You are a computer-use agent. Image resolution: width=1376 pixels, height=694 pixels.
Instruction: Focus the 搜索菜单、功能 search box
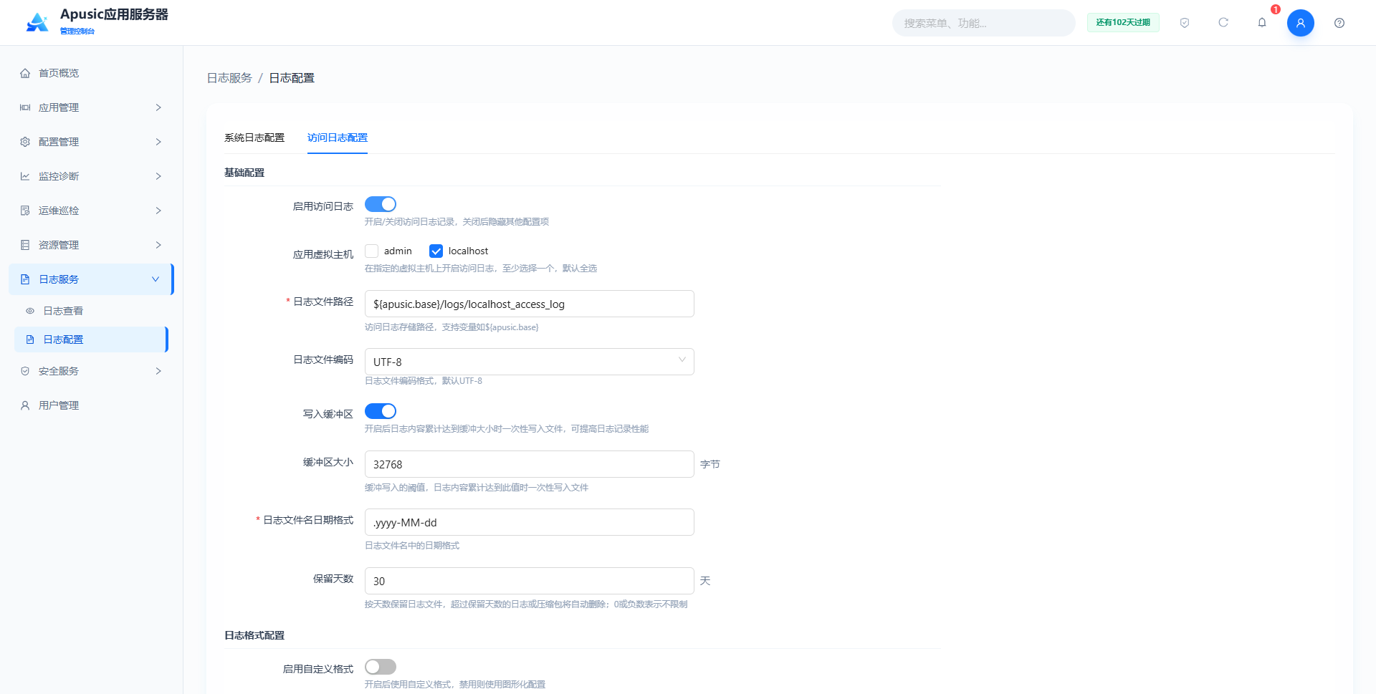983,23
